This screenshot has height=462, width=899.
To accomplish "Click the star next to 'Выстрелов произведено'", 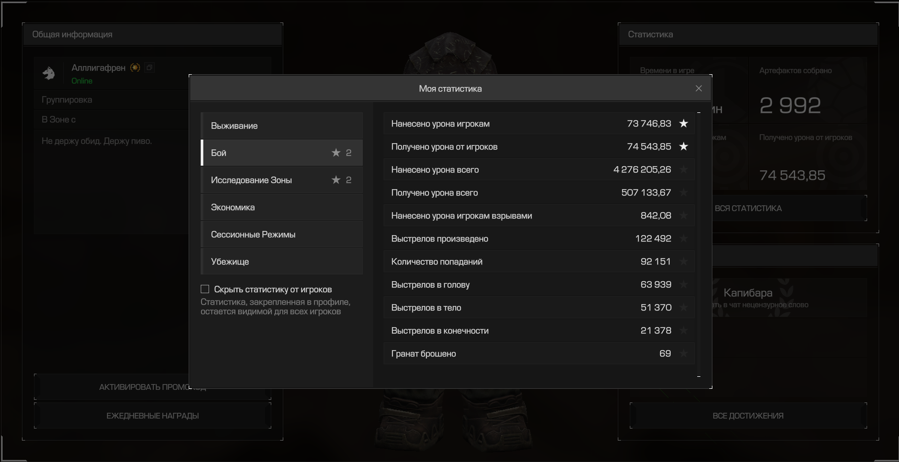I will click(x=683, y=239).
